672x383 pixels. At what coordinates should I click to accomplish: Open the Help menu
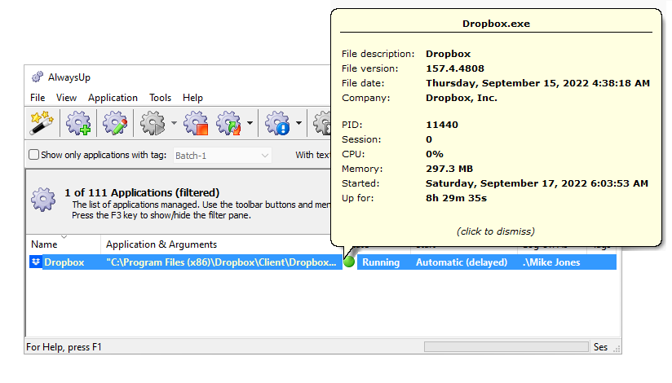pyautogui.click(x=192, y=98)
